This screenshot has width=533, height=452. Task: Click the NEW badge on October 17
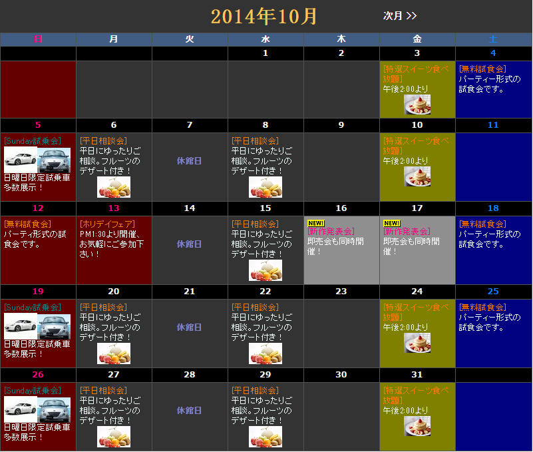pyautogui.click(x=391, y=223)
